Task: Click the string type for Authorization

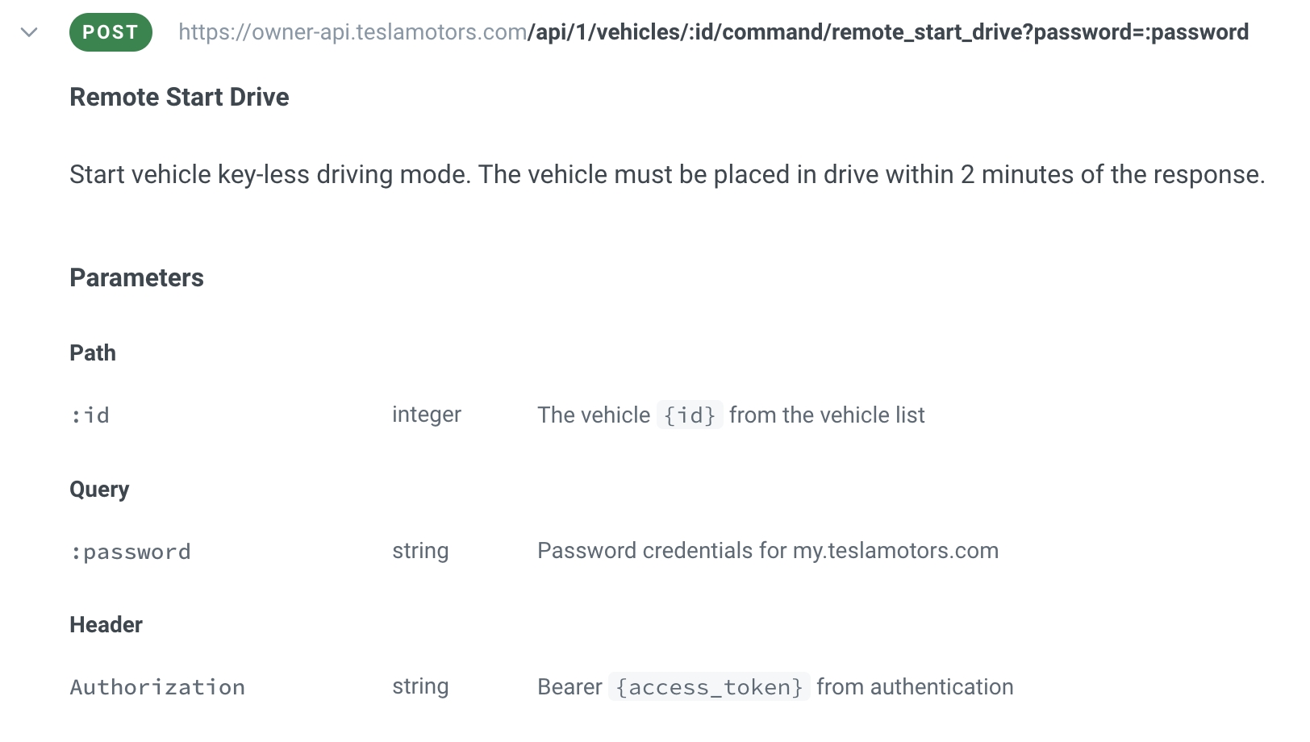Action: click(420, 686)
